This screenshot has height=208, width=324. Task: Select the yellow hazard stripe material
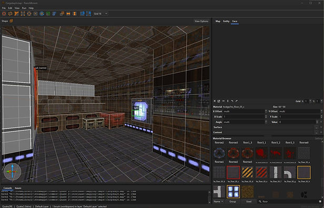(248, 172)
